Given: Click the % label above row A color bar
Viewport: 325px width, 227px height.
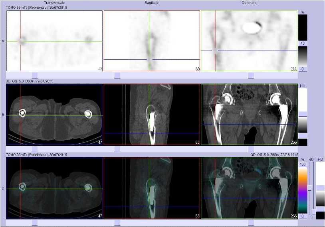Looking at the screenshot, I should (x=303, y=12).
